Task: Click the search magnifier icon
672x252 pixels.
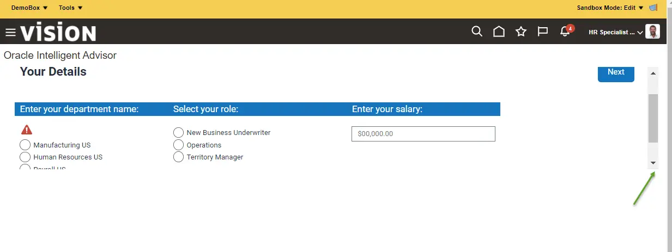Action: [x=477, y=32]
